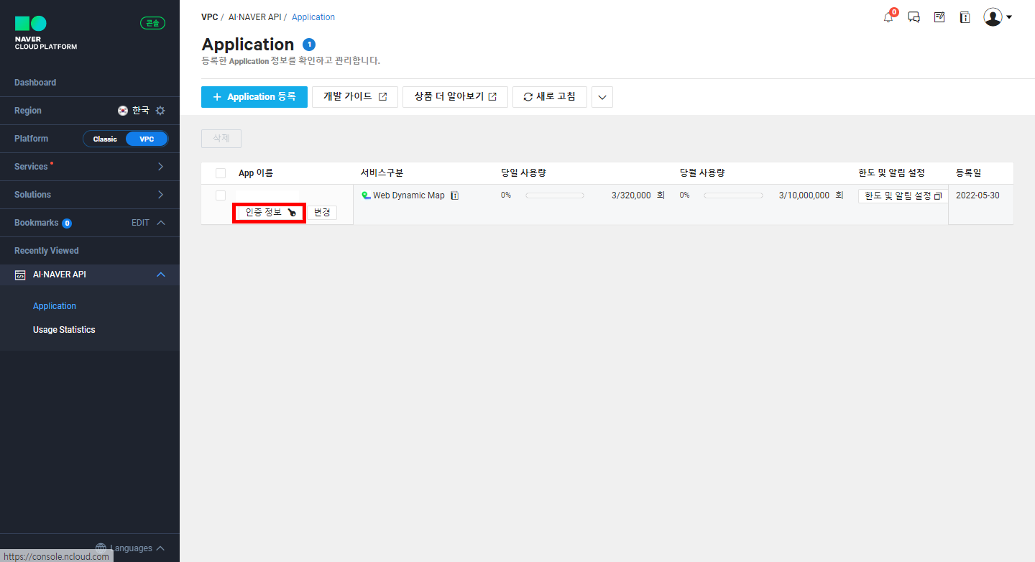Open 개발 가이드 link button
Viewport: 1035px width, 562px height.
click(x=355, y=97)
